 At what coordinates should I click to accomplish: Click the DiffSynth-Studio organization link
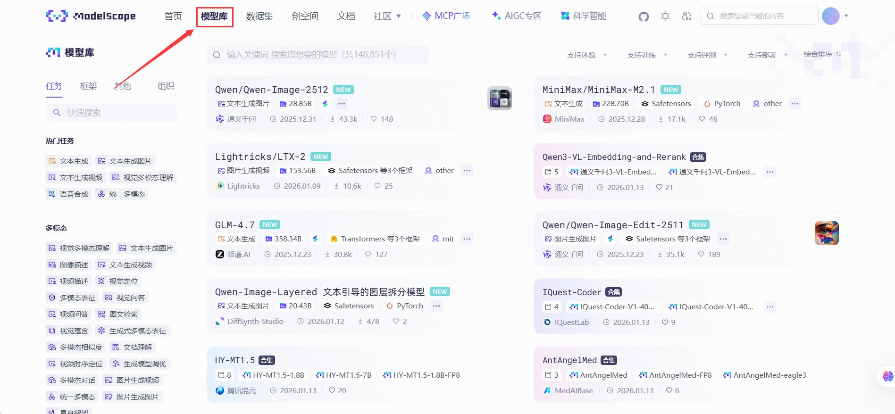tap(250, 322)
